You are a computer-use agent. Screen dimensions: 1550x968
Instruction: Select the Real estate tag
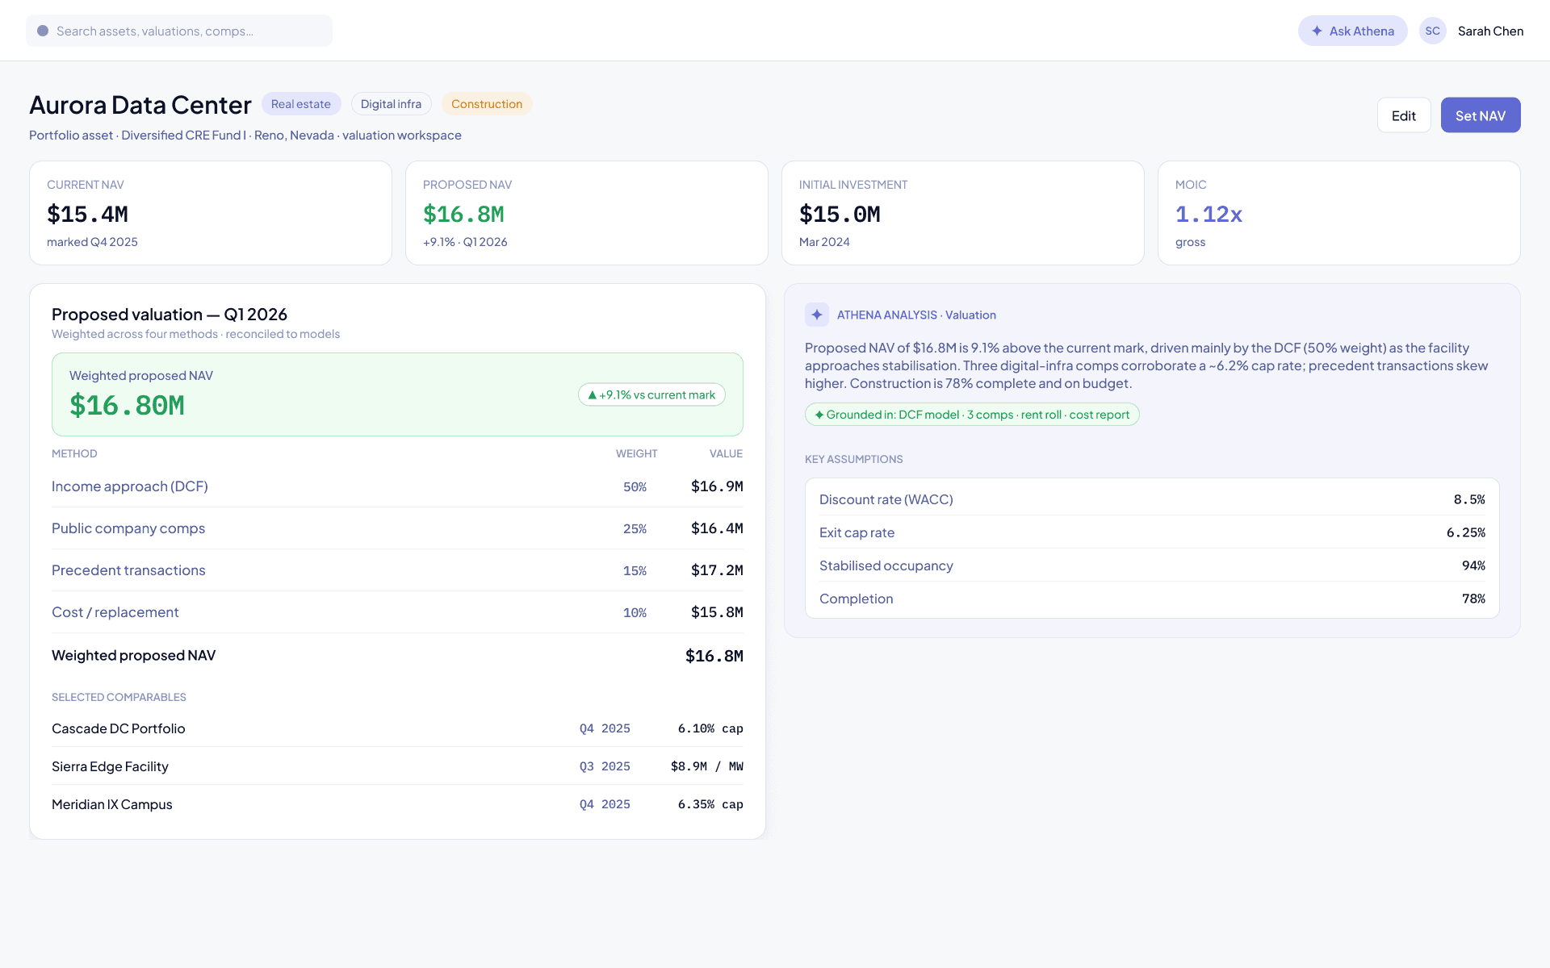tap(301, 104)
